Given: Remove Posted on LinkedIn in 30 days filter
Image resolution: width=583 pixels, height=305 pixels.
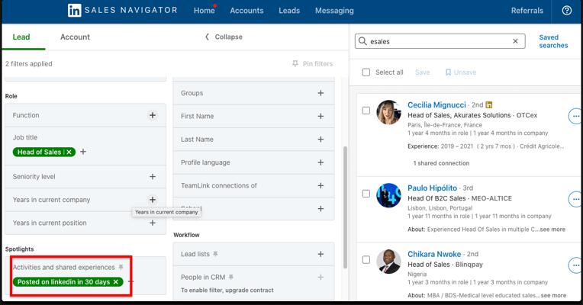Looking at the screenshot, I should pyautogui.click(x=116, y=282).
